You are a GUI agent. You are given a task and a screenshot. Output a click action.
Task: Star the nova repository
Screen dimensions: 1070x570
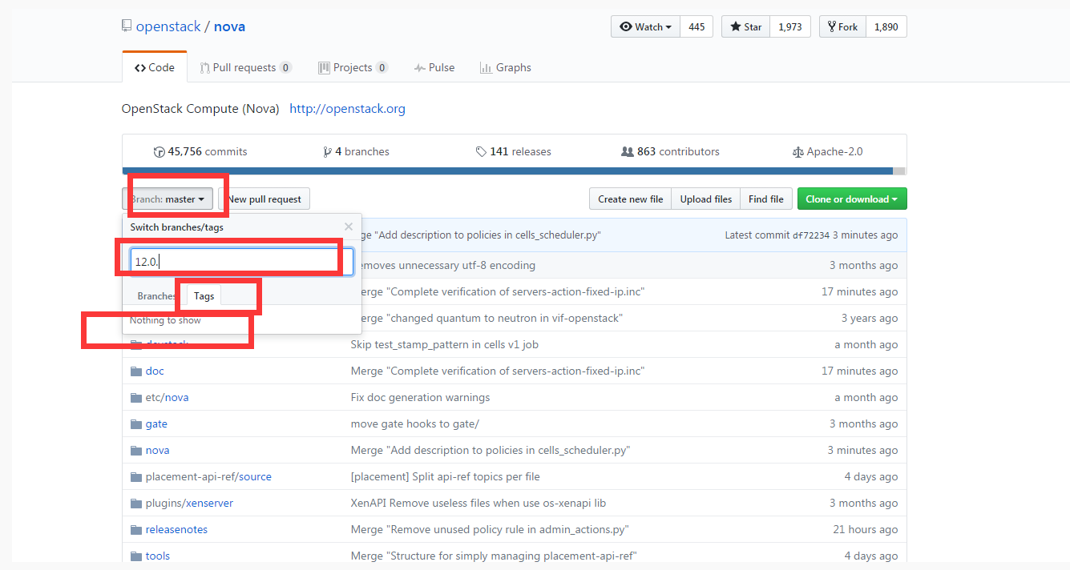click(745, 26)
